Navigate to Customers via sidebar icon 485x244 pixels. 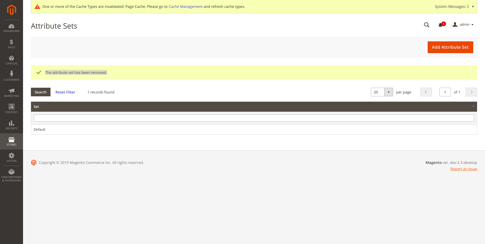(x=11, y=76)
